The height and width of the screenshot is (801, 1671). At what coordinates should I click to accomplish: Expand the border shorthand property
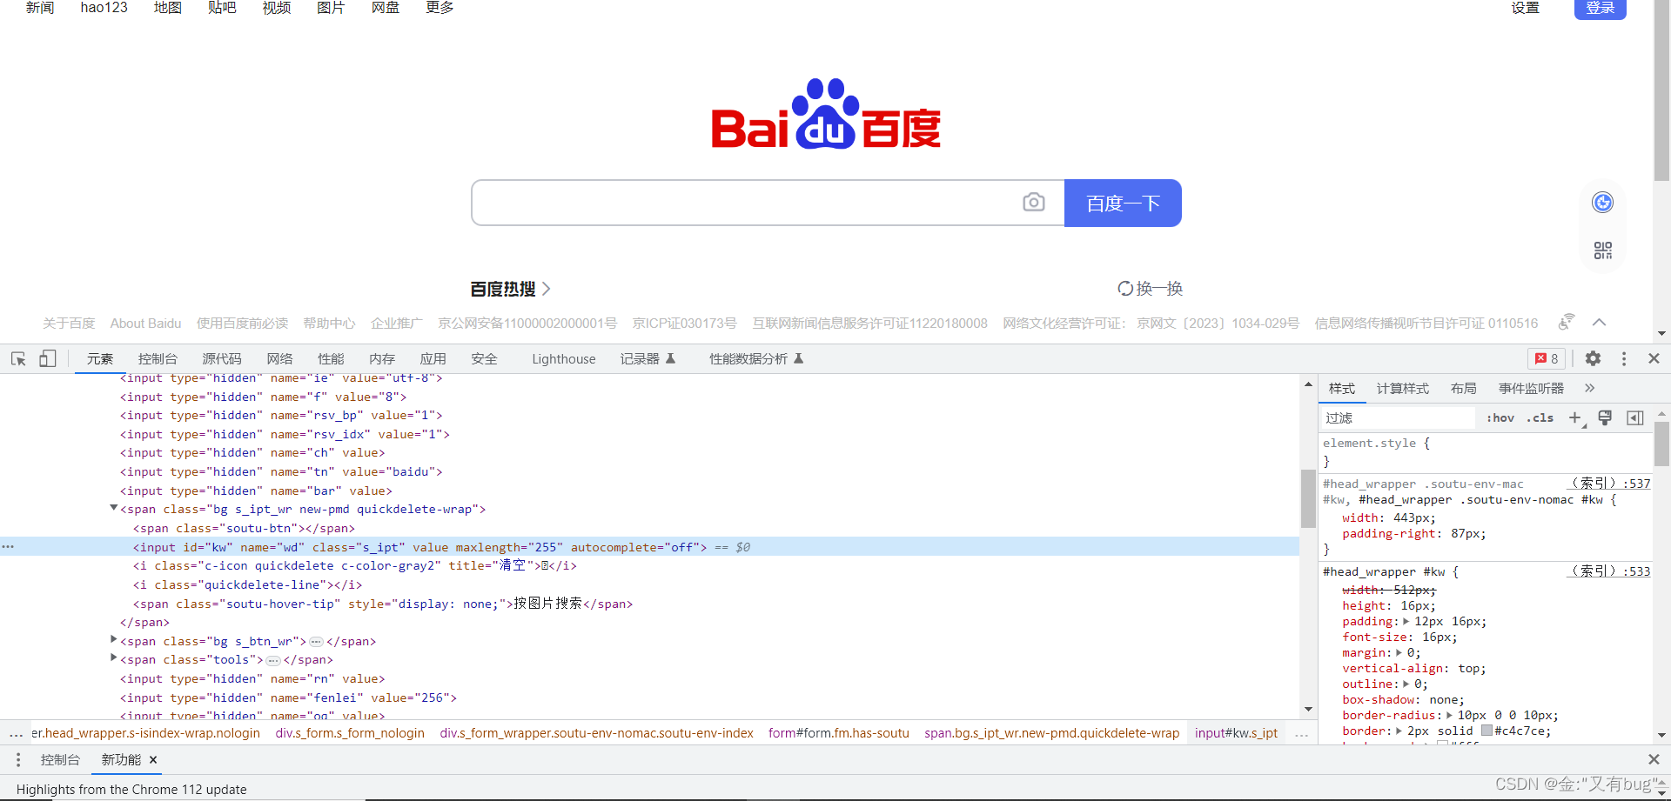[x=1399, y=731]
